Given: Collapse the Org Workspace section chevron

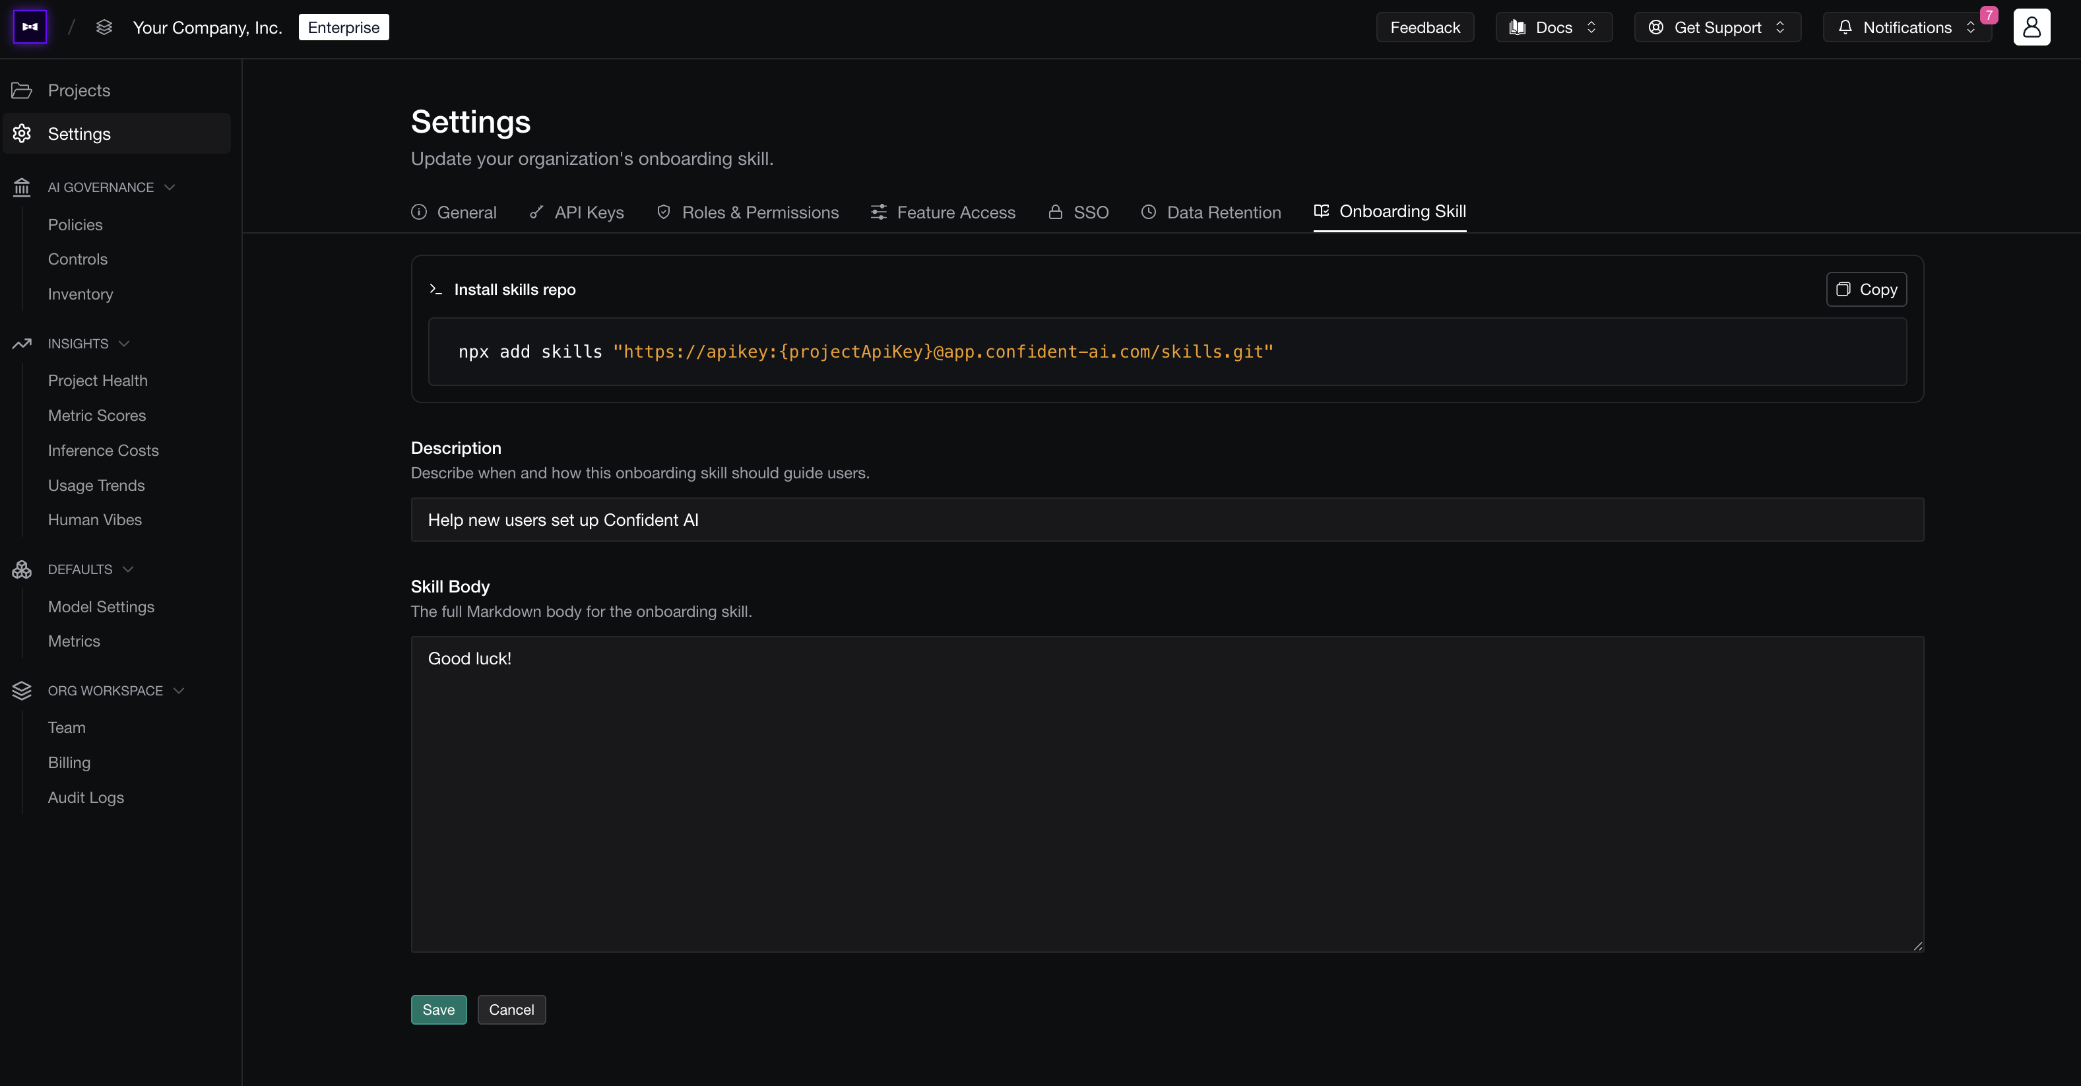Looking at the screenshot, I should [179, 691].
